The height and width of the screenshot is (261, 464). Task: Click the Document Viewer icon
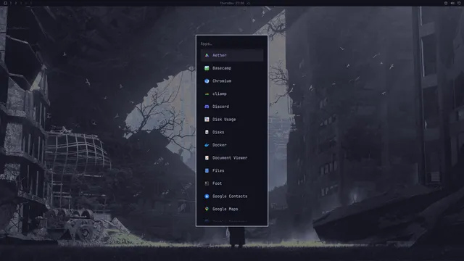pyautogui.click(x=207, y=158)
